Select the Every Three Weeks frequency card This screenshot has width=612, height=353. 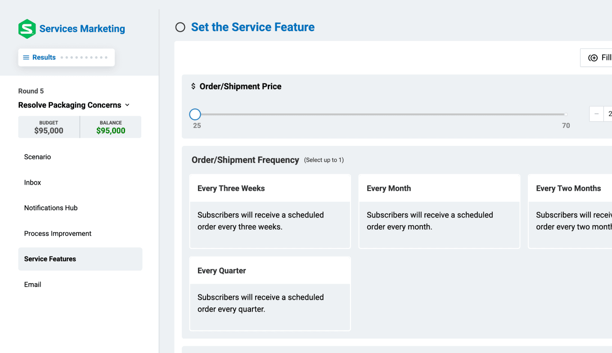pos(270,211)
